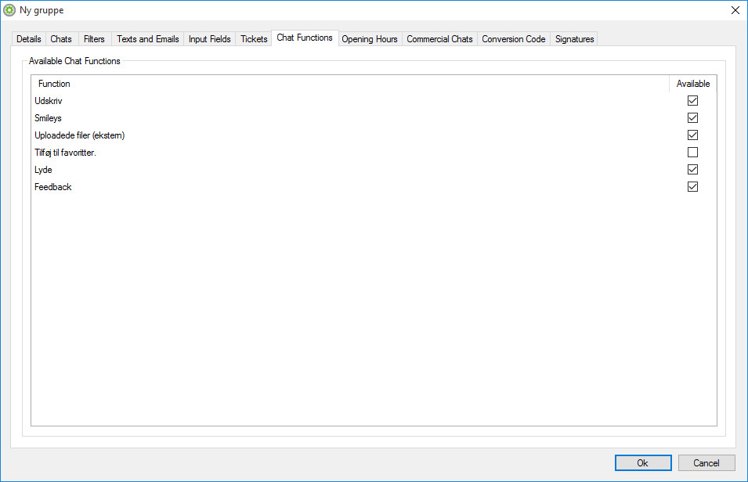Uncheck the Feedback availability checkbox

[692, 186]
